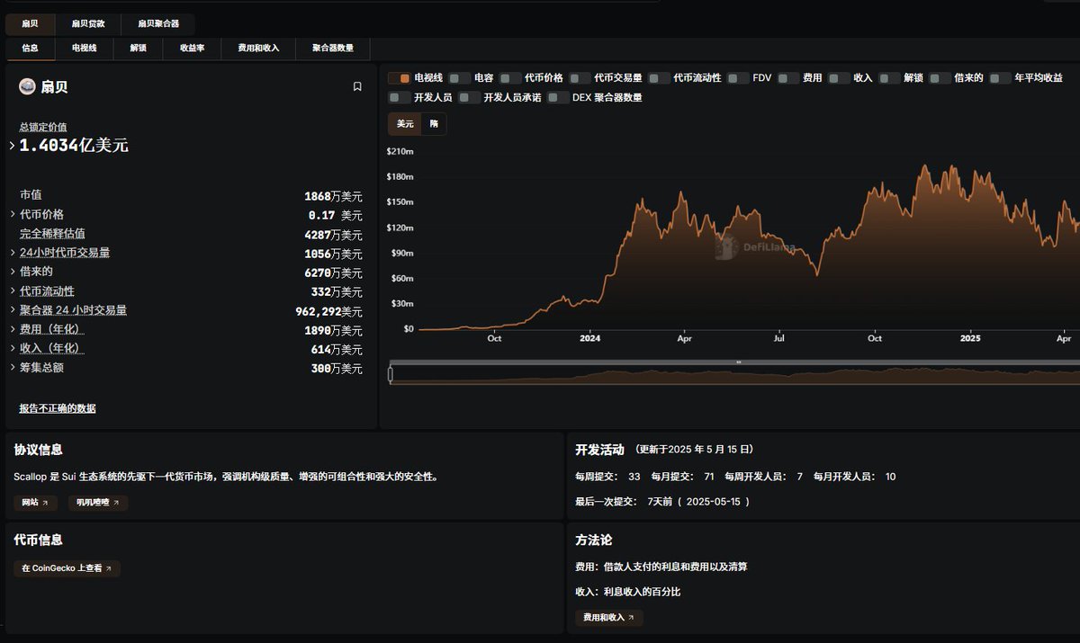The height and width of the screenshot is (643, 1080).
Task: Click 报告不正确的数据 link
Action: pos(58,408)
